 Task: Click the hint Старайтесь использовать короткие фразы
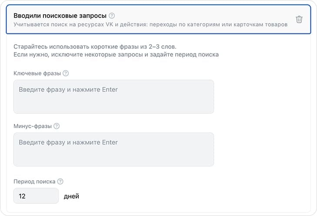pyautogui.click(x=95, y=47)
